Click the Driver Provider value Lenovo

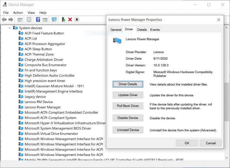pyautogui.click(x=159, y=52)
